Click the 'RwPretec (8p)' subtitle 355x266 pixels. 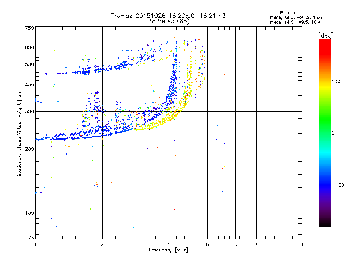coord(168,21)
